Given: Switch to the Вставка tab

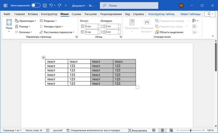Looking at the screenshot, I should [33, 14].
